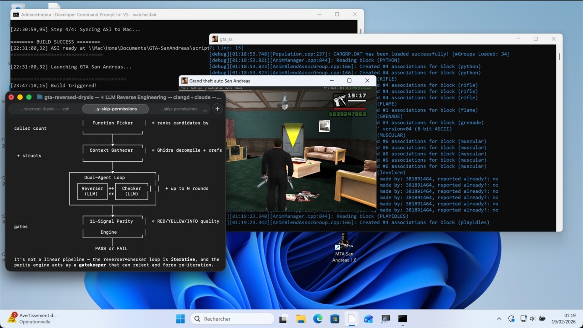
Task: Launch Microsoft Edge from the taskbar
Action: point(317,319)
